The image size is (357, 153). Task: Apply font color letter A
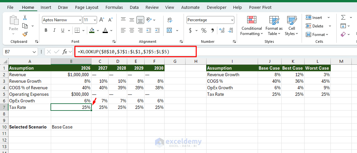click(x=105, y=30)
